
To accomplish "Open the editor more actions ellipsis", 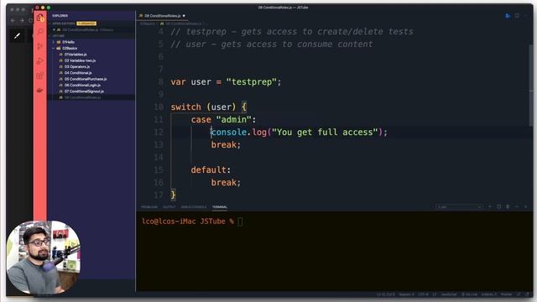I will [x=526, y=16].
